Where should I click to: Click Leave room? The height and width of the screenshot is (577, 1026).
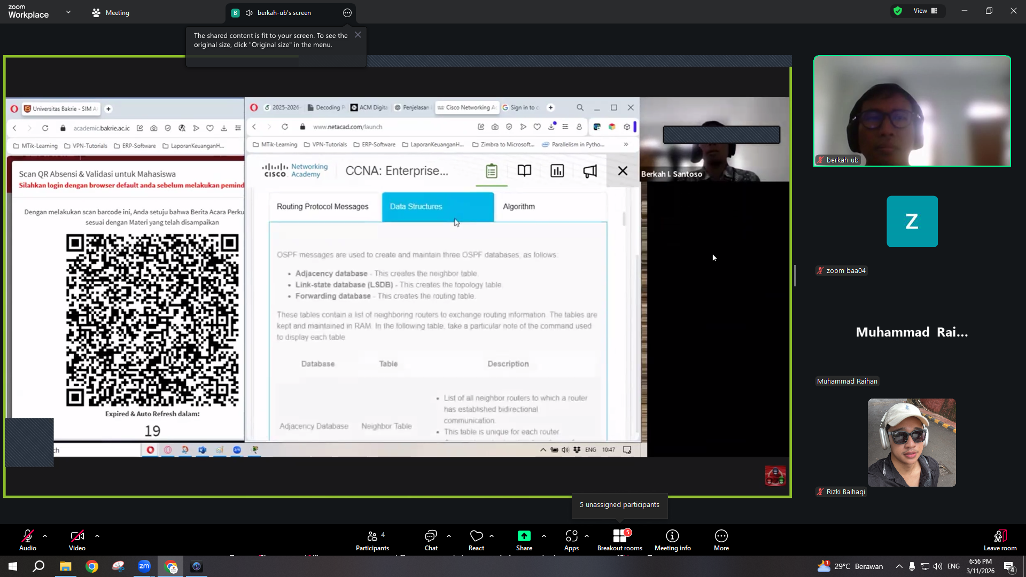point(1000,540)
